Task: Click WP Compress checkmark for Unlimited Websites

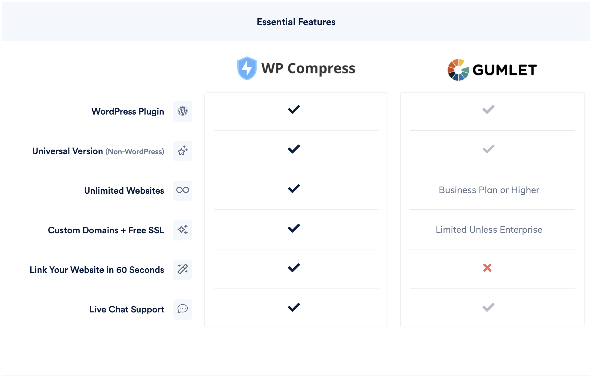Action: [x=294, y=189]
